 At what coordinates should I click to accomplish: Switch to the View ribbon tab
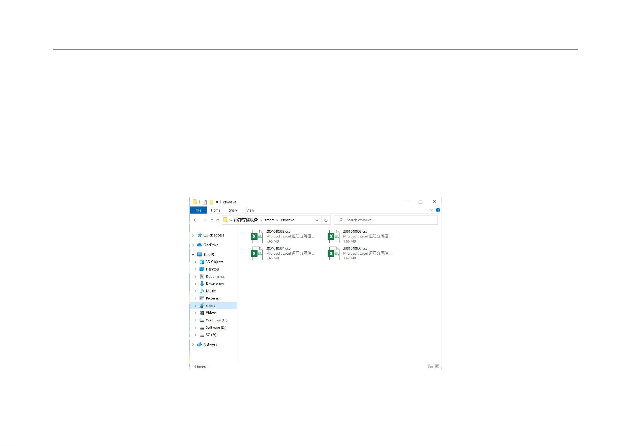click(250, 210)
